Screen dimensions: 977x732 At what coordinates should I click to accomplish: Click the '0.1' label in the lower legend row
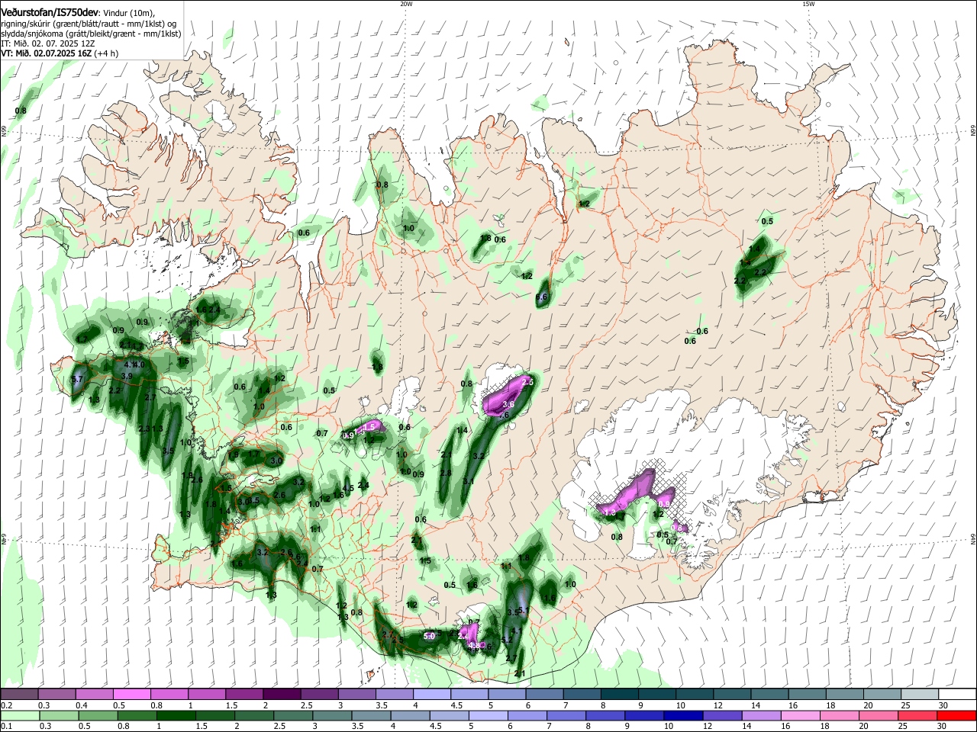6,727
